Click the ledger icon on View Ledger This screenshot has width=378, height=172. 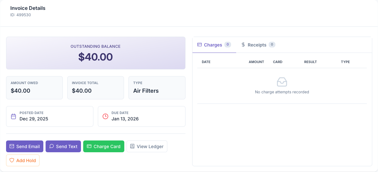(132, 147)
